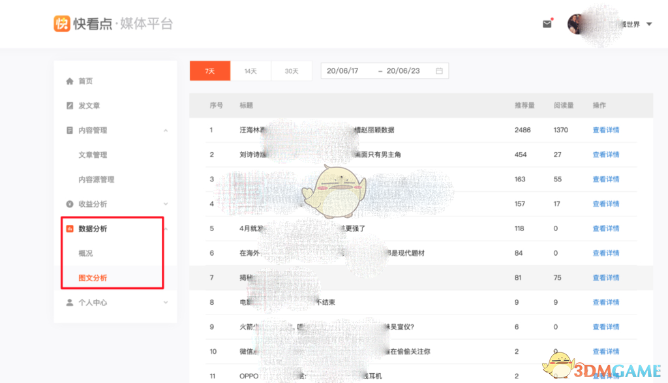Collapse the 内容管理 section chevron

(166, 130)
